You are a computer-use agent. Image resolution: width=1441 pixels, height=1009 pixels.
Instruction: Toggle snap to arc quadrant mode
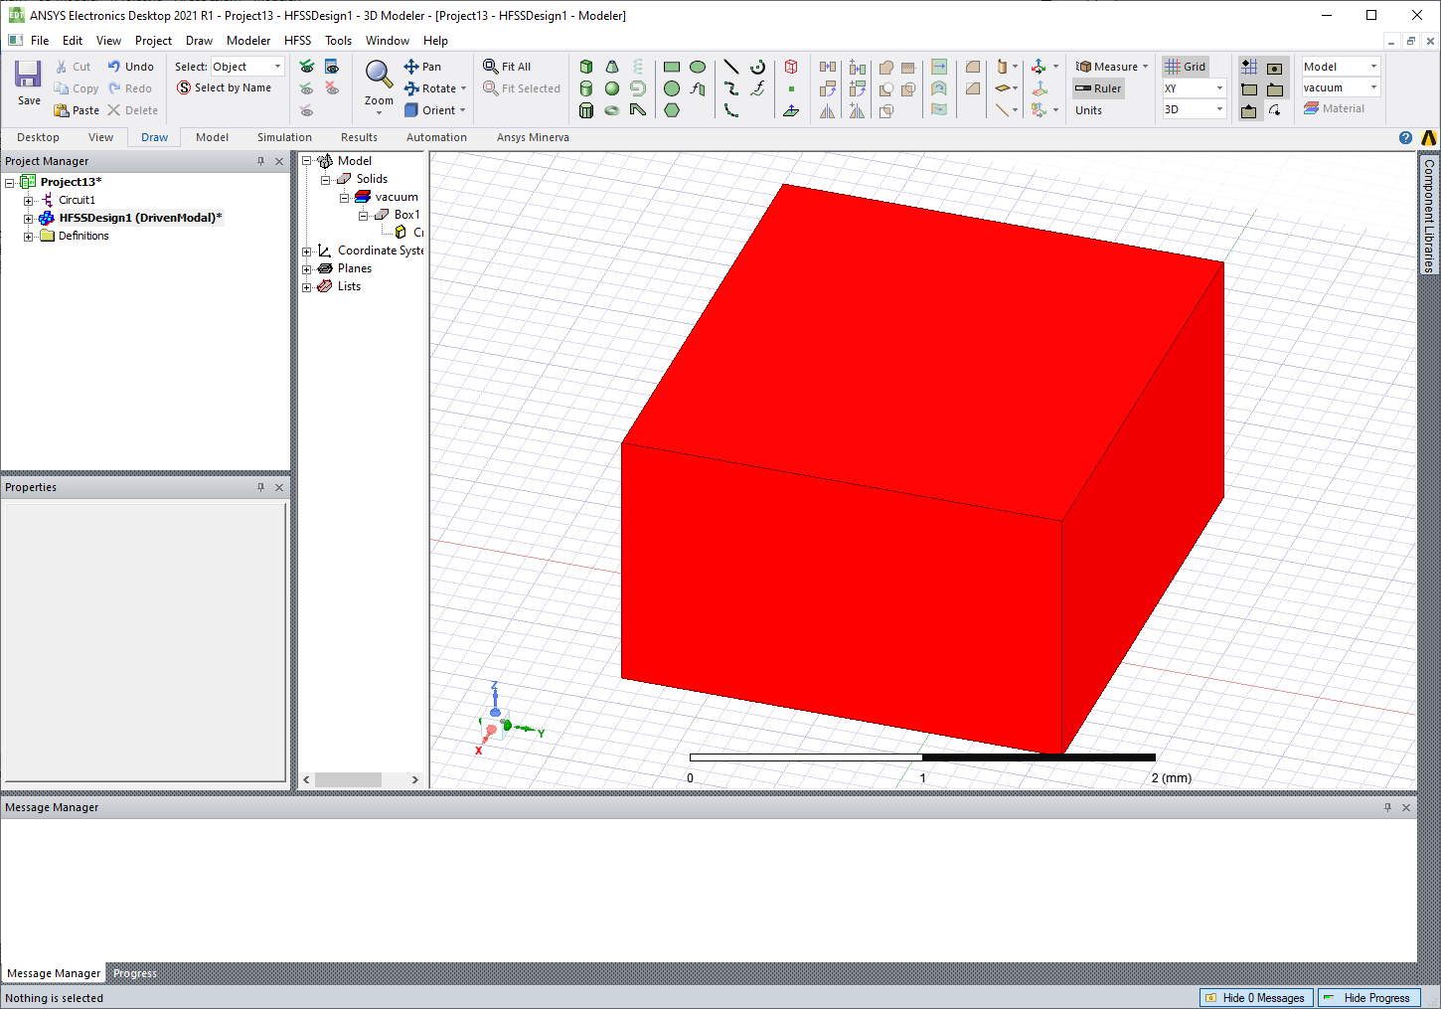pyautogui.click(x=1275, y=110)
